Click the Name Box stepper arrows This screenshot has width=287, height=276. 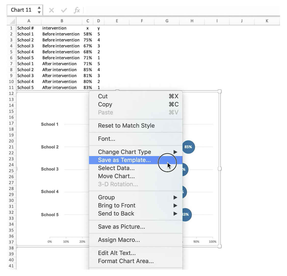click(39, 10)
